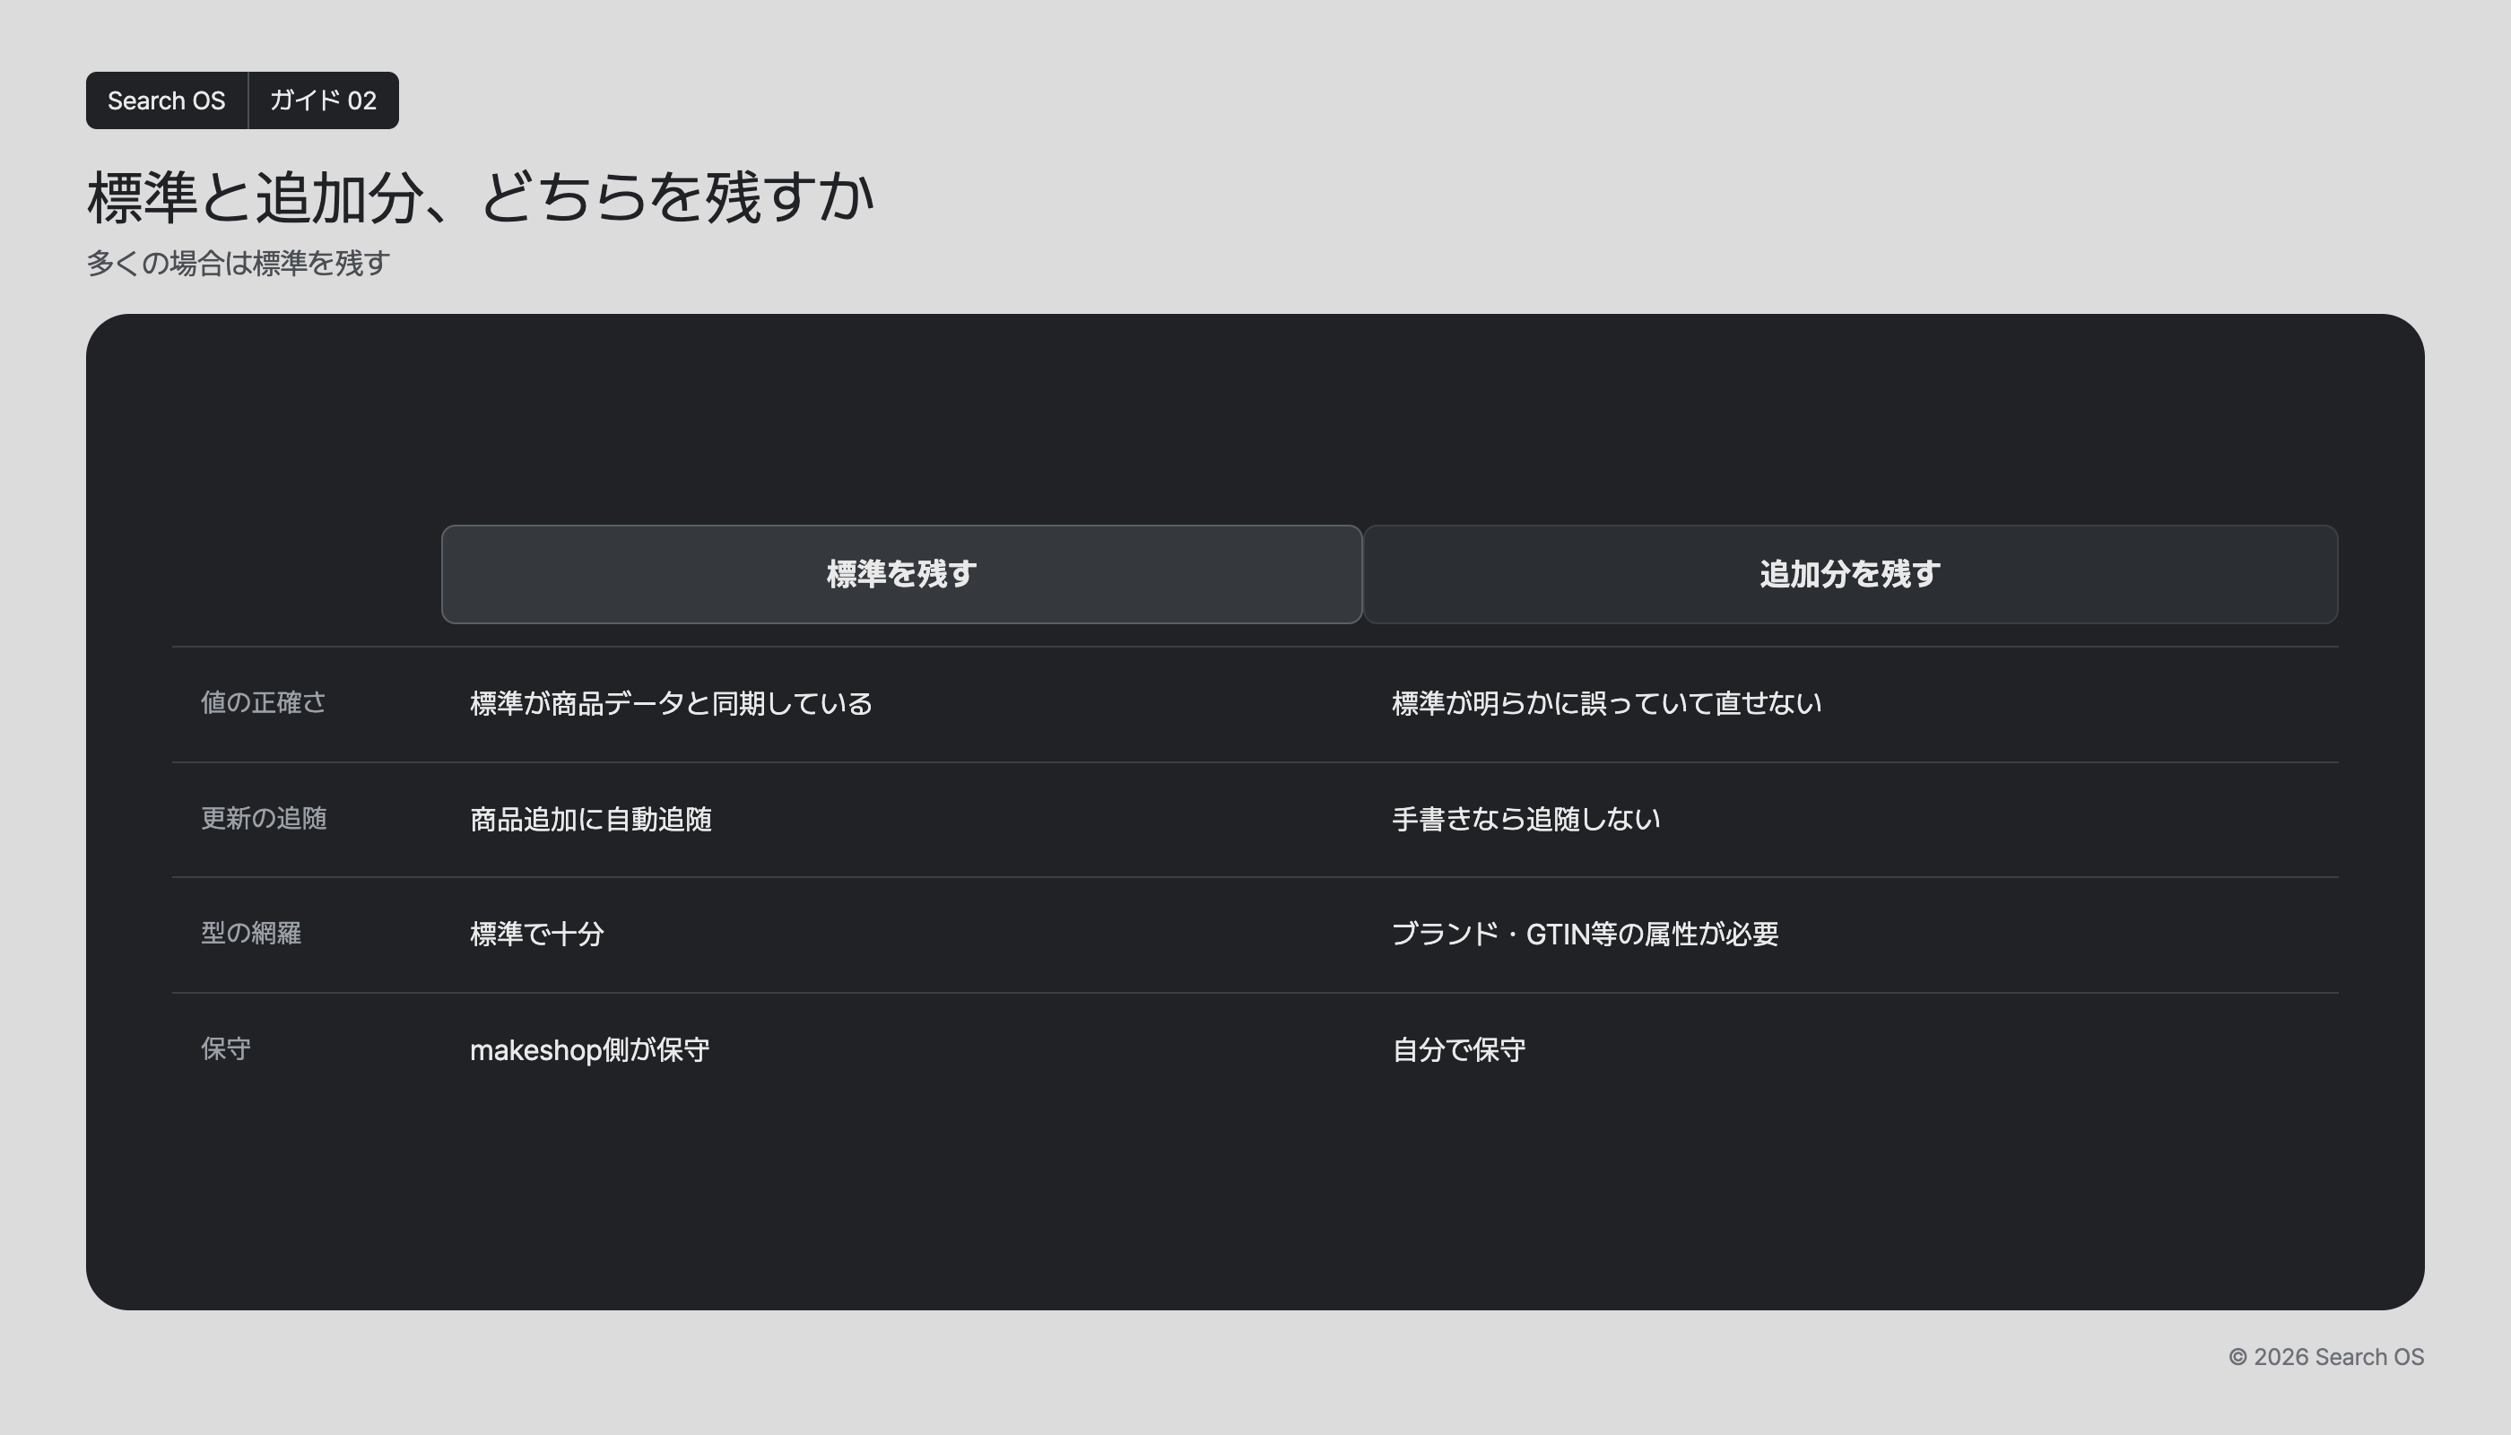The height and width of the screenshot is (1435, 2511).
Task: Click the row label 更新の追随
Action: 263,819
